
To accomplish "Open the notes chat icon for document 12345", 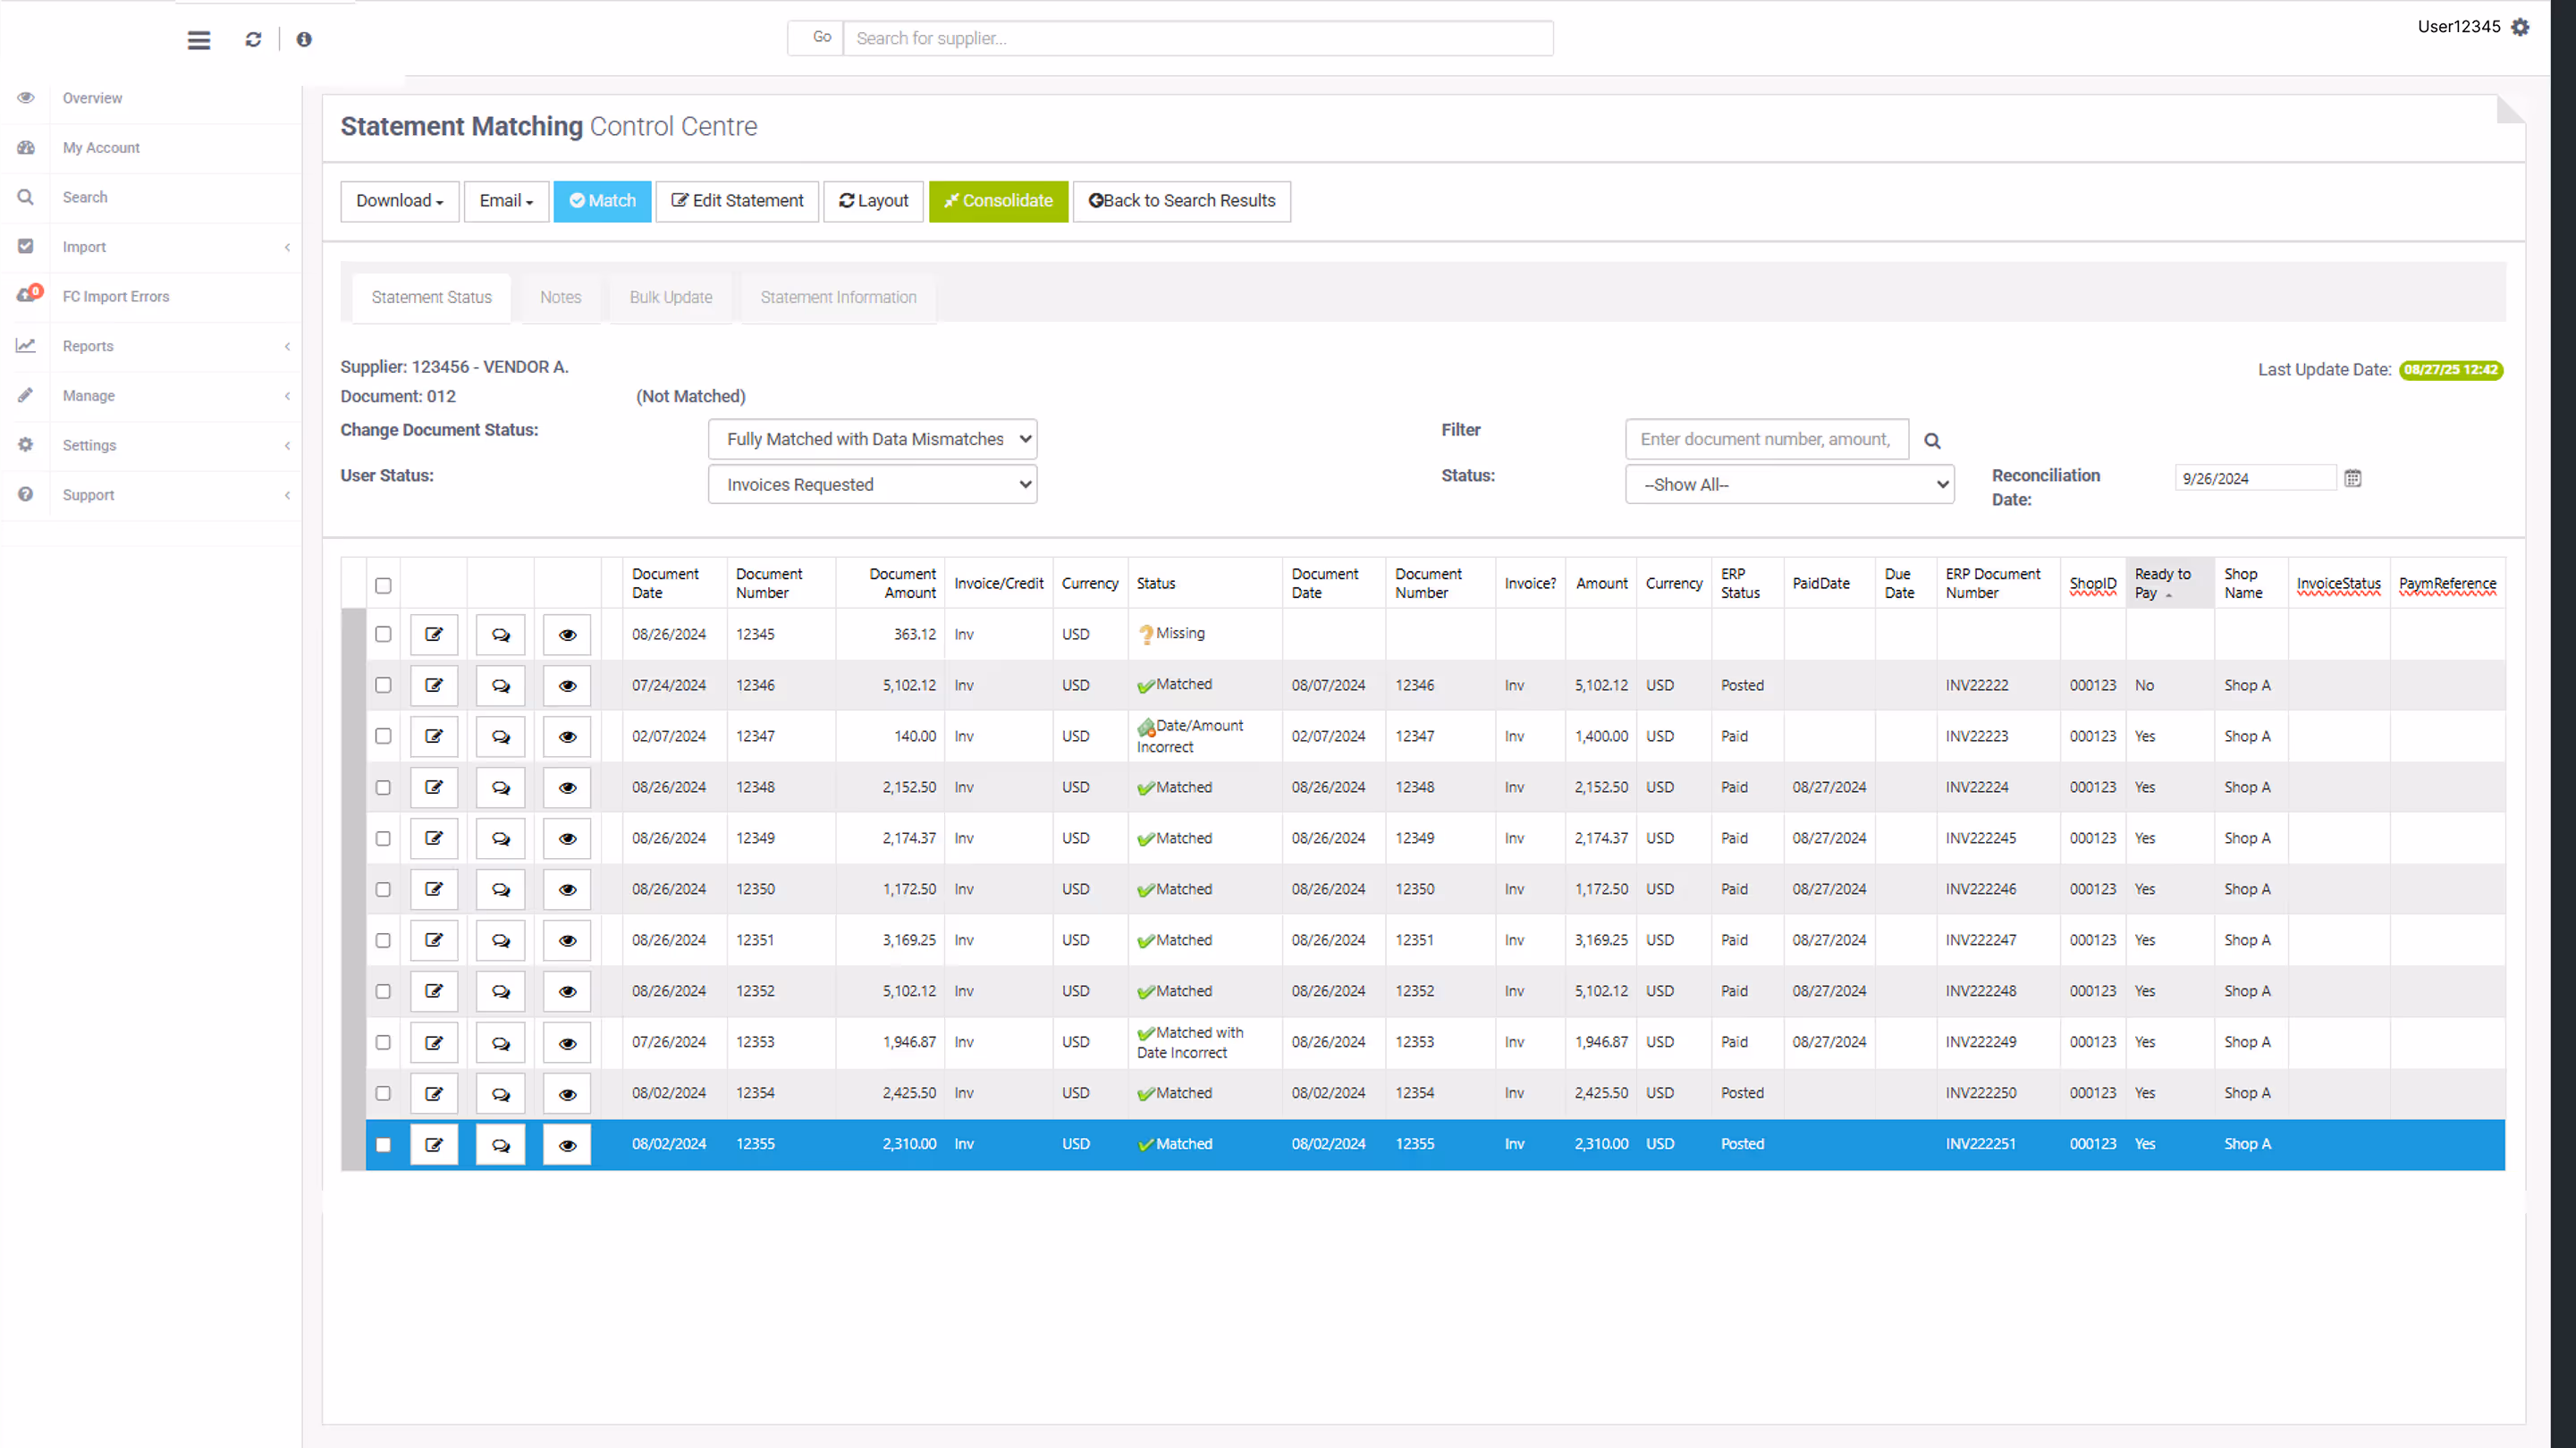I will click(x=500, y=634).
